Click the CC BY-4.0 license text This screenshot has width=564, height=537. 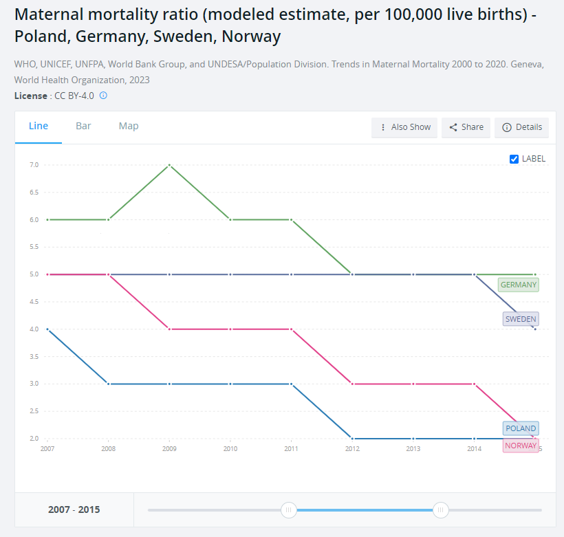coord(74,96)
